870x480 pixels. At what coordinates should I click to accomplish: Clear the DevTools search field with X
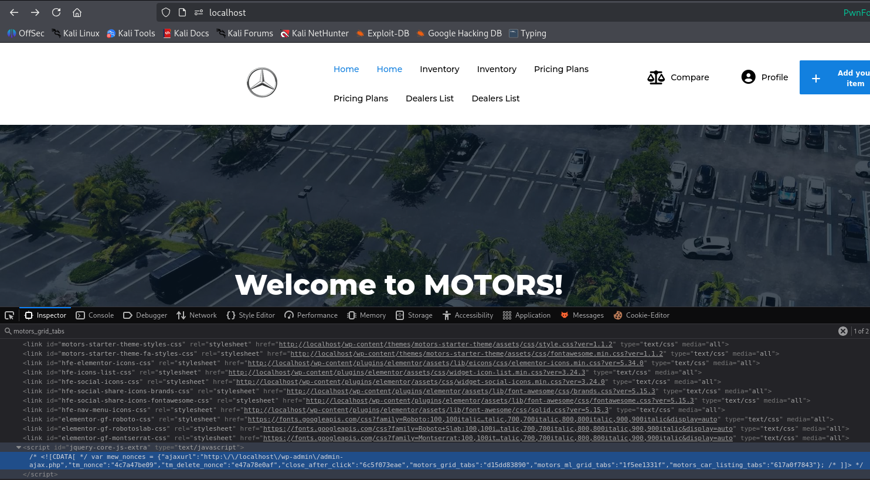[842, 331]
